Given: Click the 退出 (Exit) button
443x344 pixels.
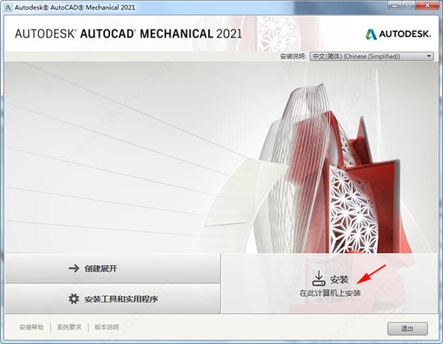Looking at the screenshot, I should tap(408, 328).
